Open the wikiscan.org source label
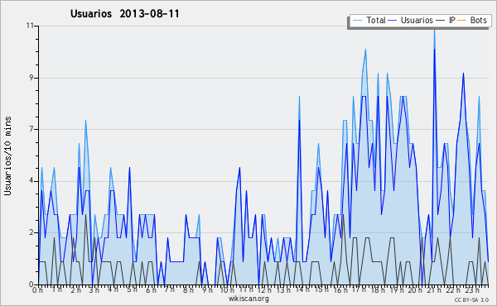497x306 pixels. pyautogui.click(x=248, y=299)
